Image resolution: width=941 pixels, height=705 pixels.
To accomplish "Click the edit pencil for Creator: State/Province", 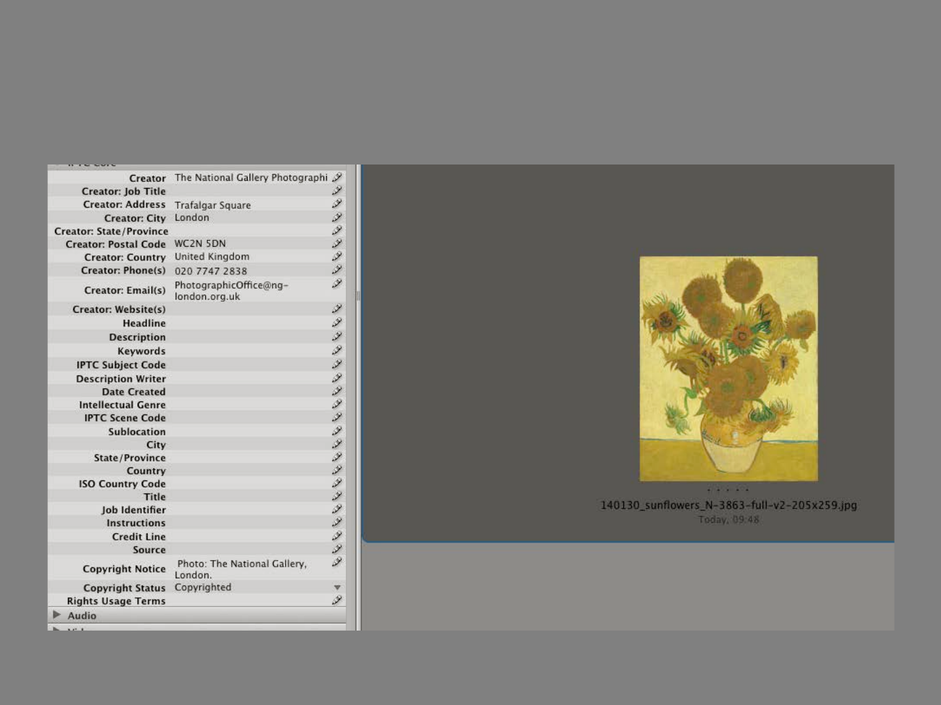I will click(337, 230).
